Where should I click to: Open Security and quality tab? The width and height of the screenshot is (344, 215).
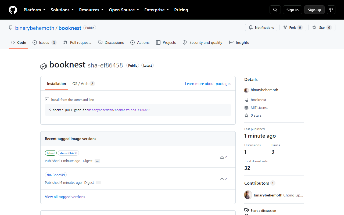pyautogui.click(x=202, y=42)
